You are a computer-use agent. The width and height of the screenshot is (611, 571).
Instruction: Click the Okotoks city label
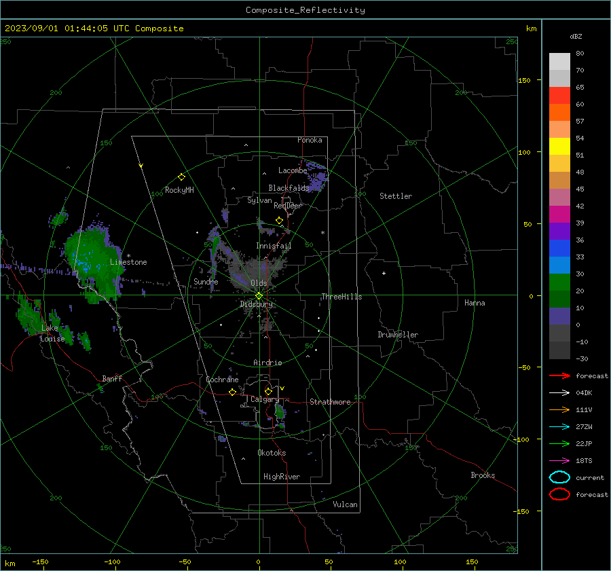tap(272, 453)
